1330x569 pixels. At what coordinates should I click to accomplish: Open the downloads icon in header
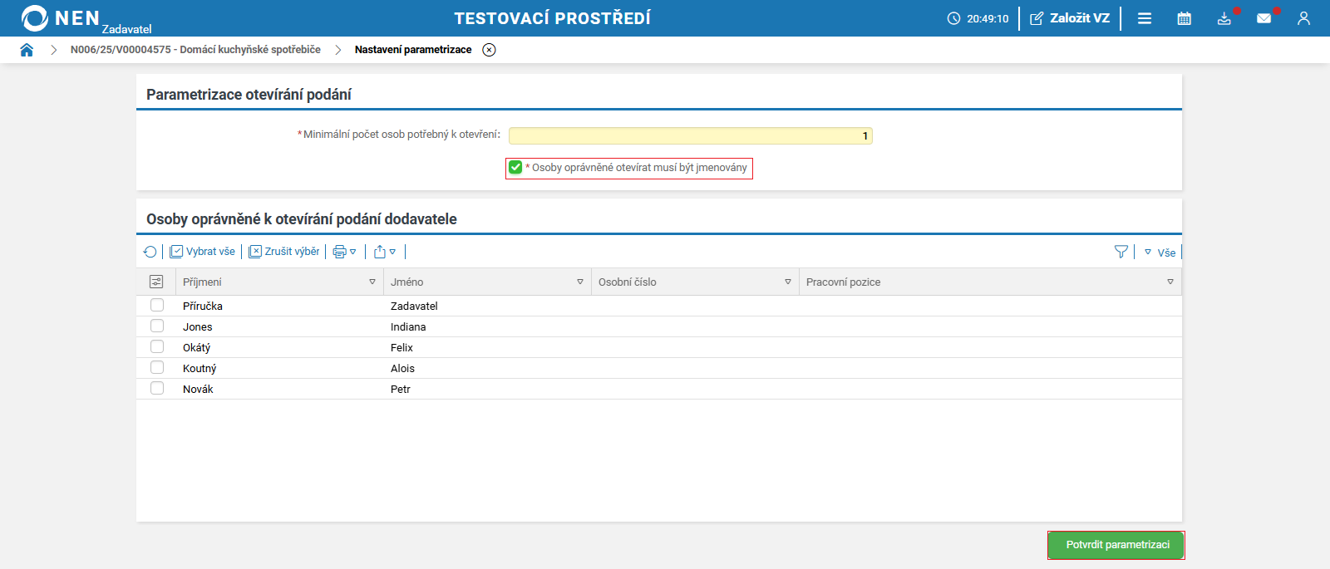point(1224,18)
